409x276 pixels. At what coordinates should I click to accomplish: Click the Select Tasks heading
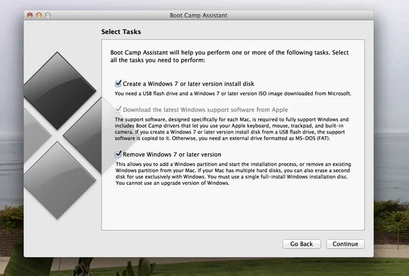[x=121, y=32]
